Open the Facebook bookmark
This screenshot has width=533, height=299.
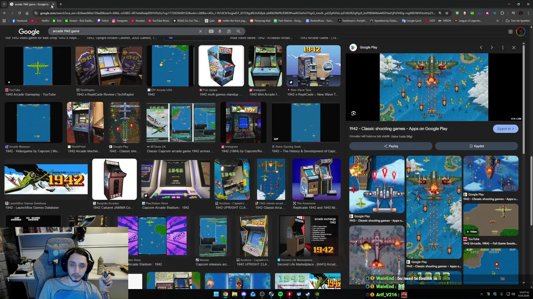[20, 21]
